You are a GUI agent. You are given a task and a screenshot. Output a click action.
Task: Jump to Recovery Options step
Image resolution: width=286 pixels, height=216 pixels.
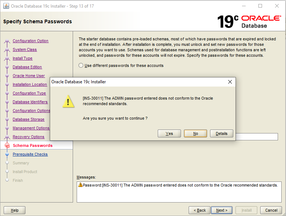(x=28, y=137)
